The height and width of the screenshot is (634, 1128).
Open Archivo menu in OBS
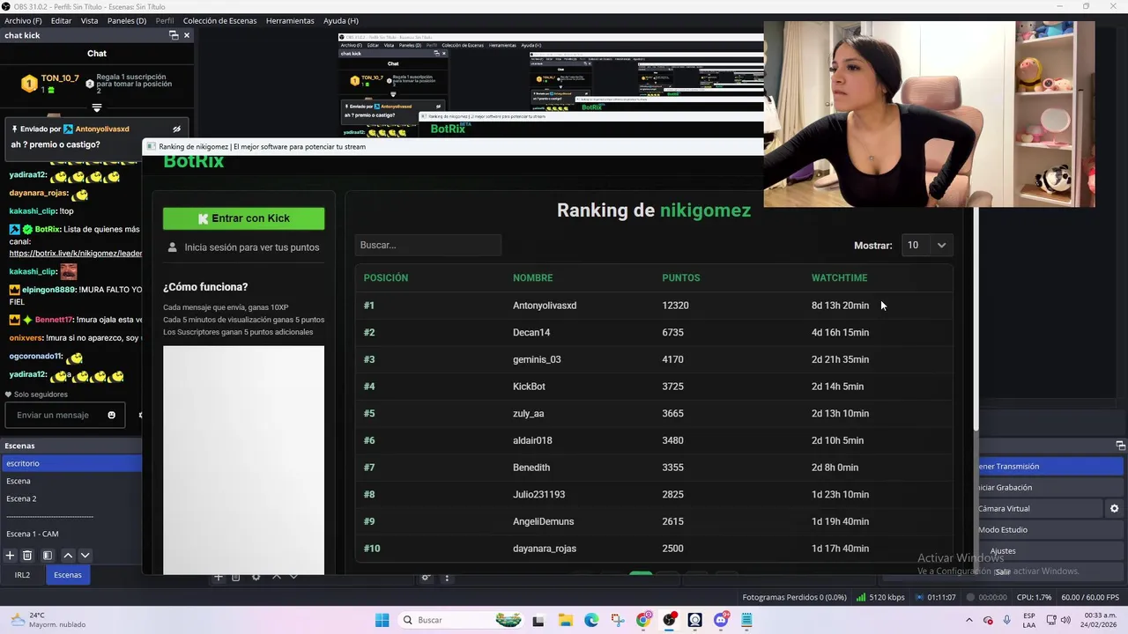[x=23, y=20]
